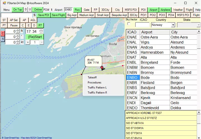Toggle the Online mode button
The width and height of the screenshot is (201, 139).
pyautogui.click(x=38, y=10)
